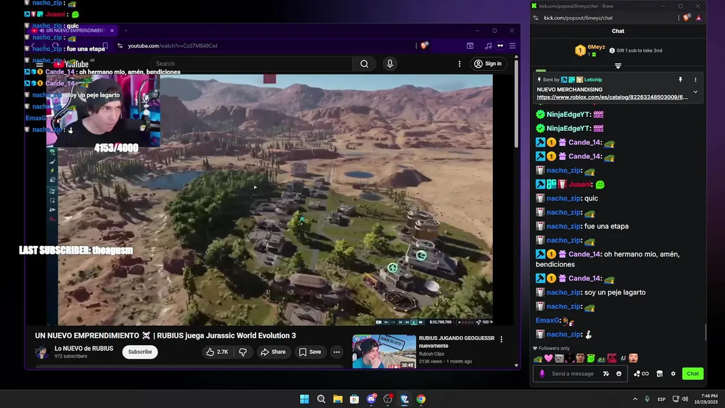Open YouTube settings three-dot menu
This screenshot has height=408, width=725.
[459, 64]
